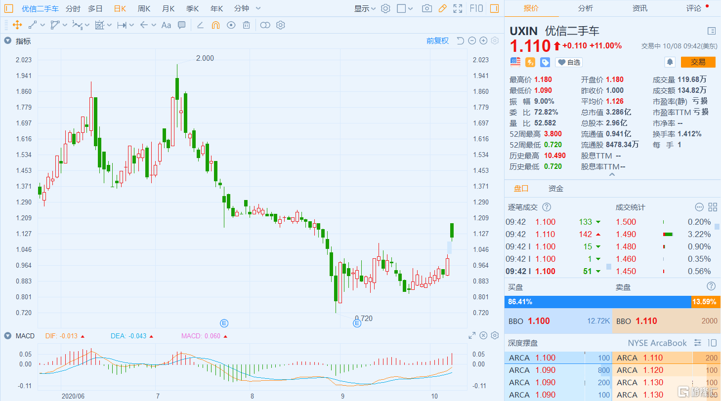Open drawing toolbar settings gear
Image resolution: width=721 pixels, height=401 pixels.
[x=281, y=25]
